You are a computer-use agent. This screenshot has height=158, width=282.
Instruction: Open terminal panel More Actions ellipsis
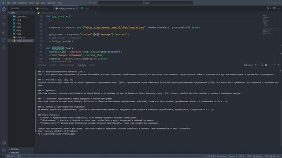pos(270,65)
